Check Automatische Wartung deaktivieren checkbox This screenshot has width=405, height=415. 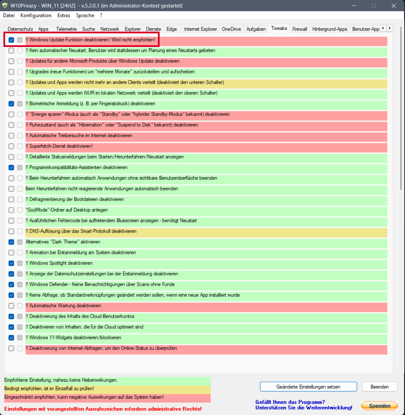click(x=11, y=306)
